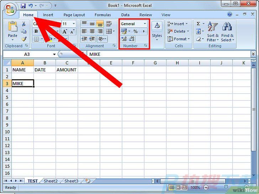Screen dimensions: 259x194
Task: Increase decimal places
Action: click(124, 39)
